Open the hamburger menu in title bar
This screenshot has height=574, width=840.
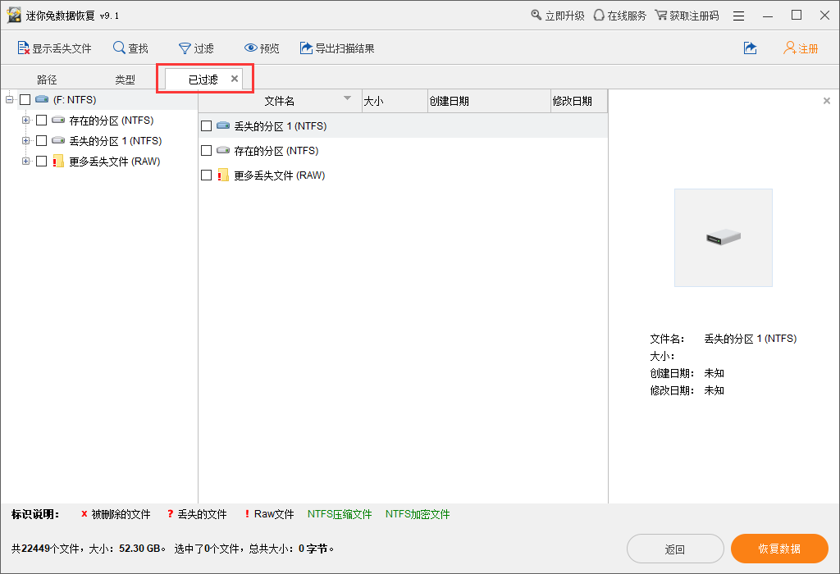(738, 16)
